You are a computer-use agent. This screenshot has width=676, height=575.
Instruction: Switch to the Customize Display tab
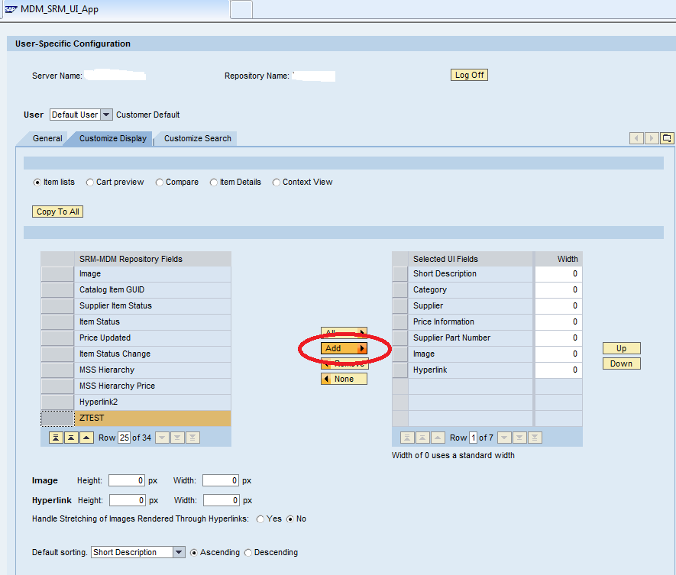pos(113,138)
